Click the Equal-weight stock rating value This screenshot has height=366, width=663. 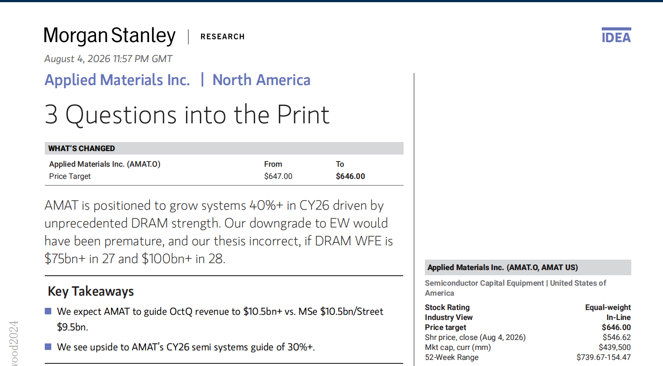[608, 307]
